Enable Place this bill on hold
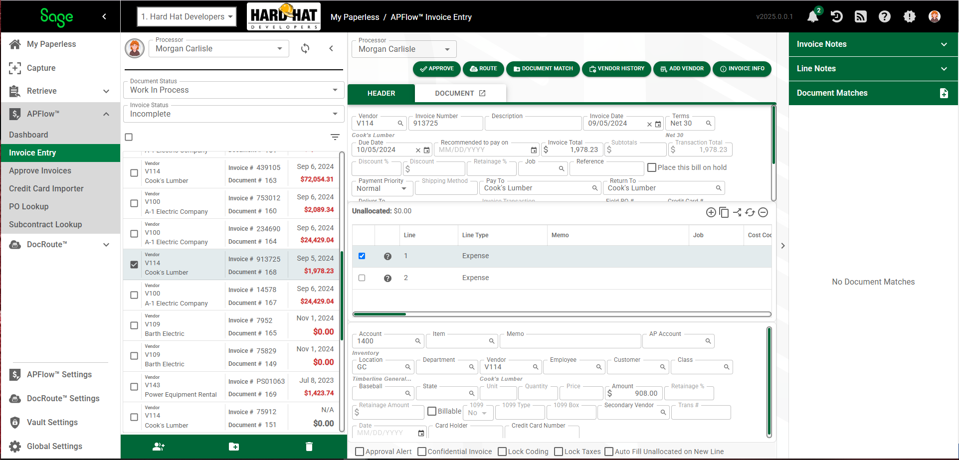 pyautogui.click(x=652, y=167)
